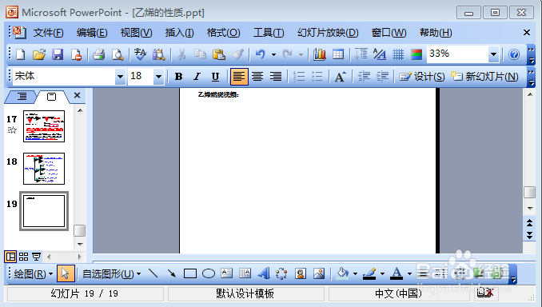This screenshot has height=307, width=542.
Task: Select the Format Painter brush
Action: 237,54
